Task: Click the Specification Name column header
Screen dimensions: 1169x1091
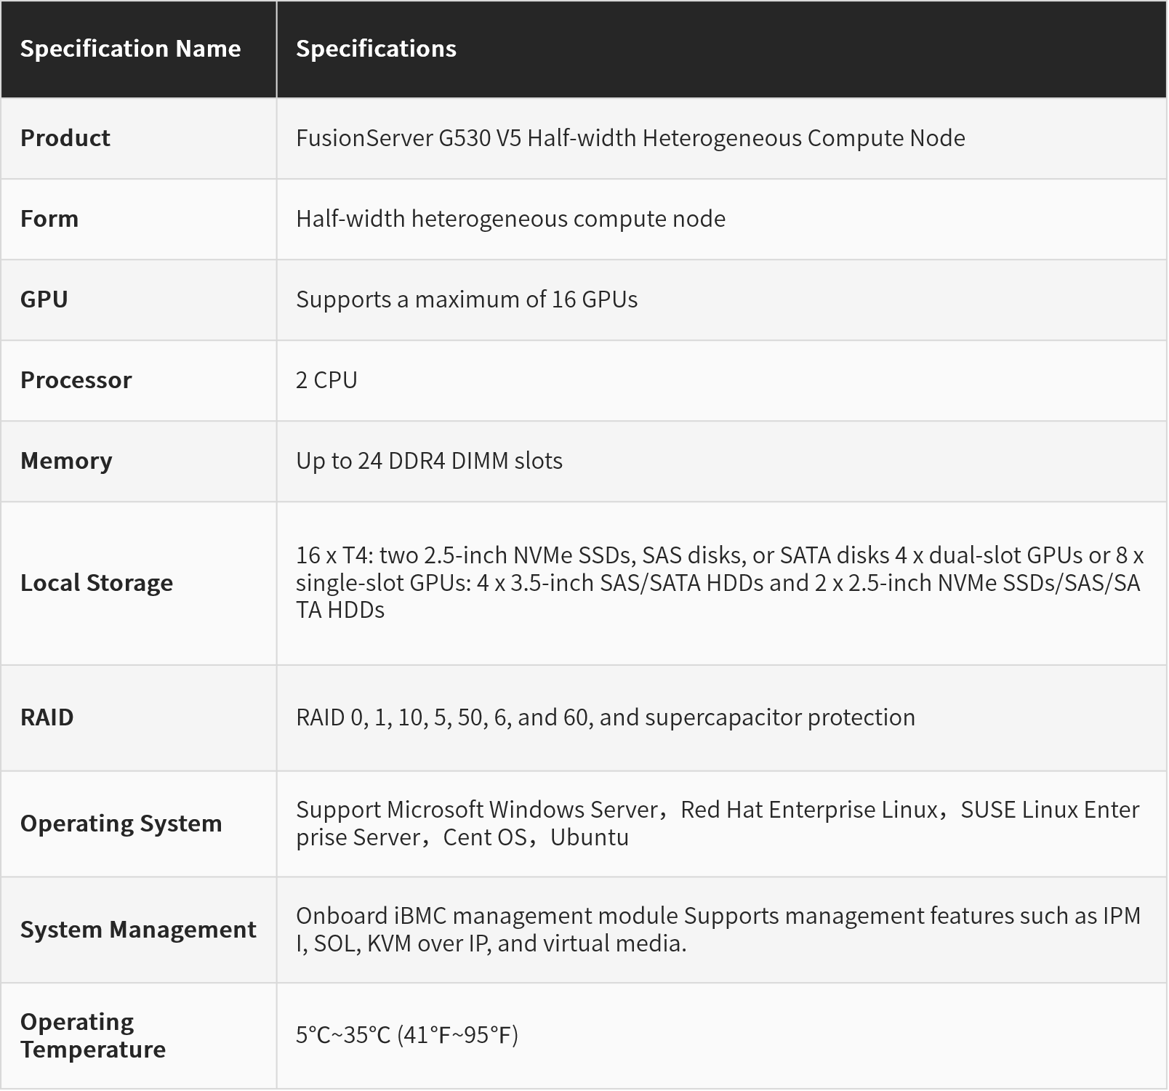Action: (x=130, y=49)
